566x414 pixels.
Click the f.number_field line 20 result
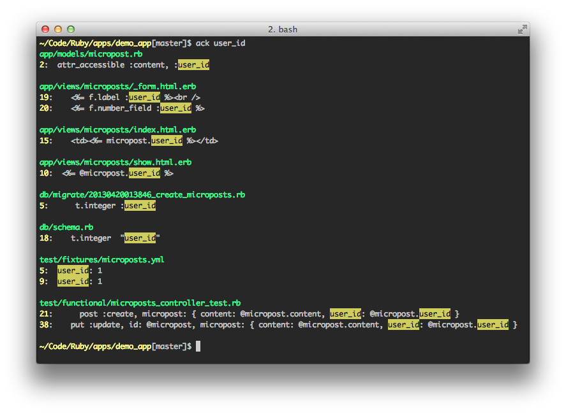tap(122, 108)
